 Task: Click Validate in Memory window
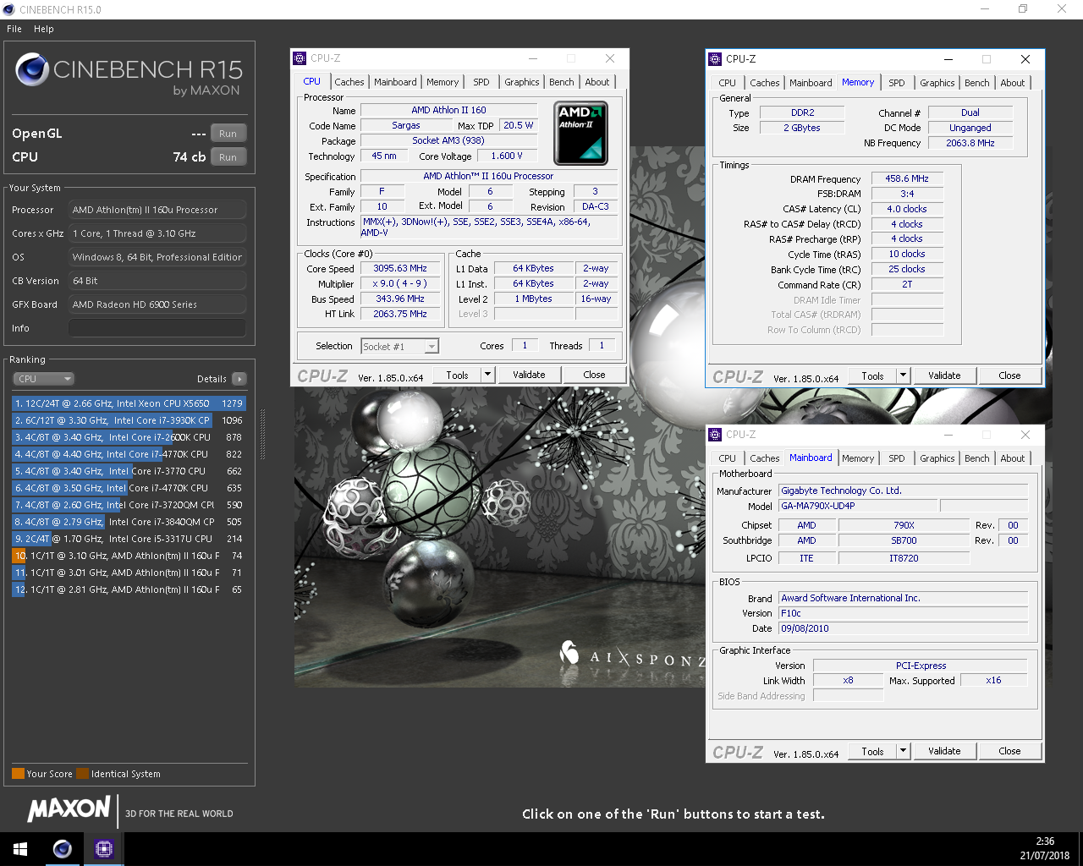[945, 375]
